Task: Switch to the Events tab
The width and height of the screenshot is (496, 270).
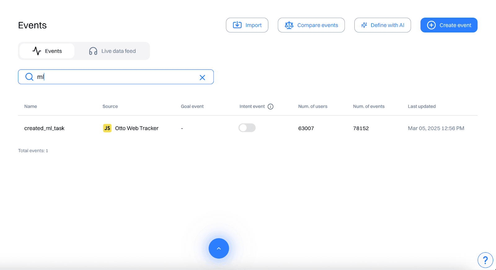Action: point(47,51)
